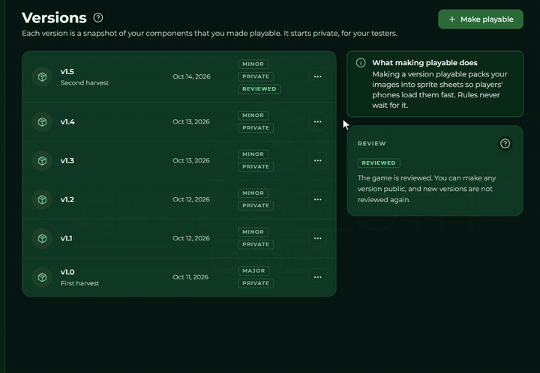Click the v1.4 package cube icon
Screen dimensions: 540x373
pyautogui.click(x=42, y=121)
